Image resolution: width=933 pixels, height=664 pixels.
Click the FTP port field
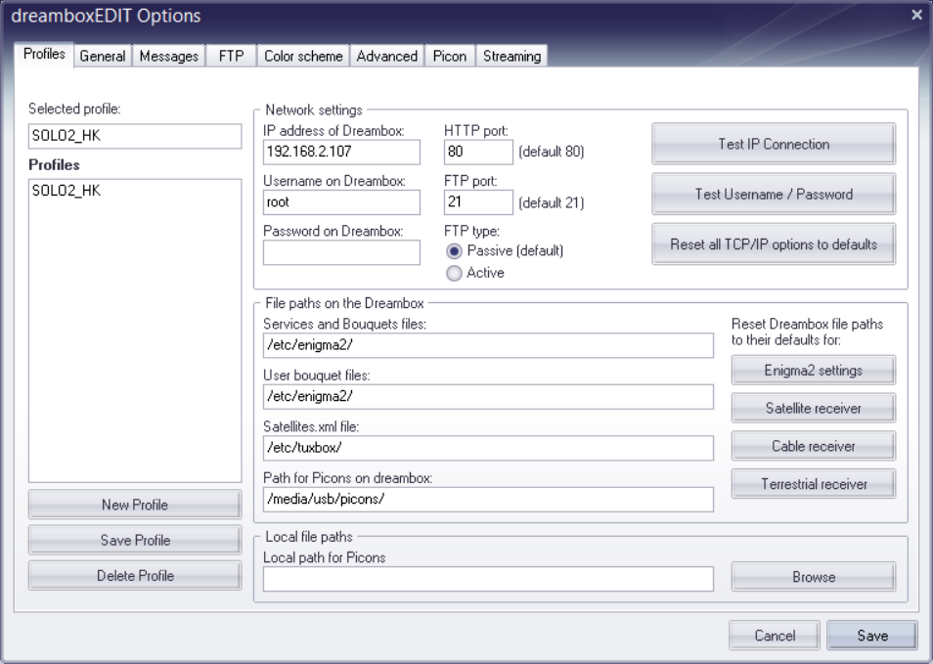pyautogui.click(x=478, y=201)
